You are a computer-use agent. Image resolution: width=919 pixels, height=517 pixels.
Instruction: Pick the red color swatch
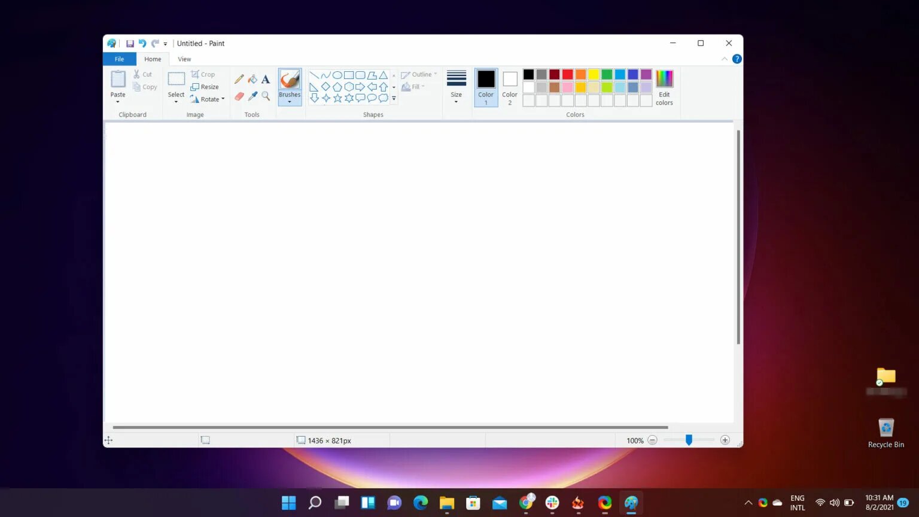(568, 75)
